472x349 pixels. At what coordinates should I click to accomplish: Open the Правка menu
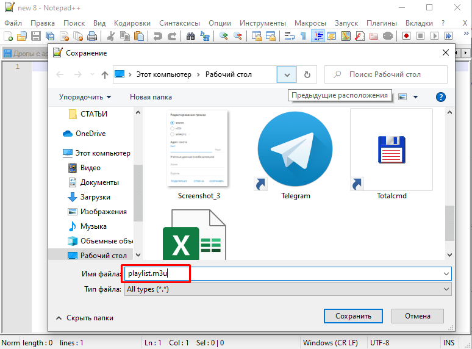point(43,23)
